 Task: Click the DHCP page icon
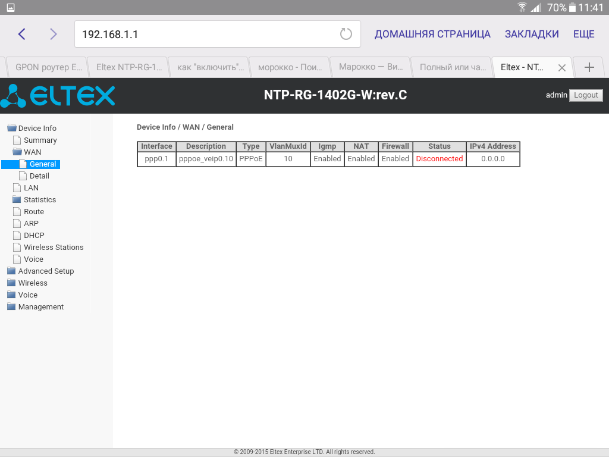pyautogui.click(x=17, y=235)
